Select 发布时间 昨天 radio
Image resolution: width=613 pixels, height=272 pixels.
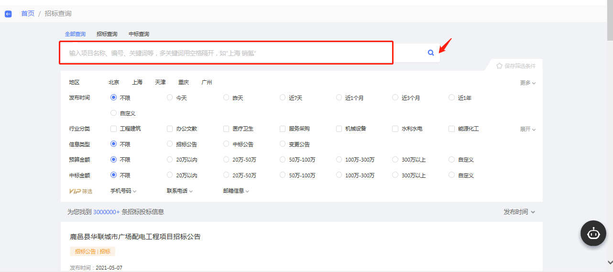(x=226, y=98)
